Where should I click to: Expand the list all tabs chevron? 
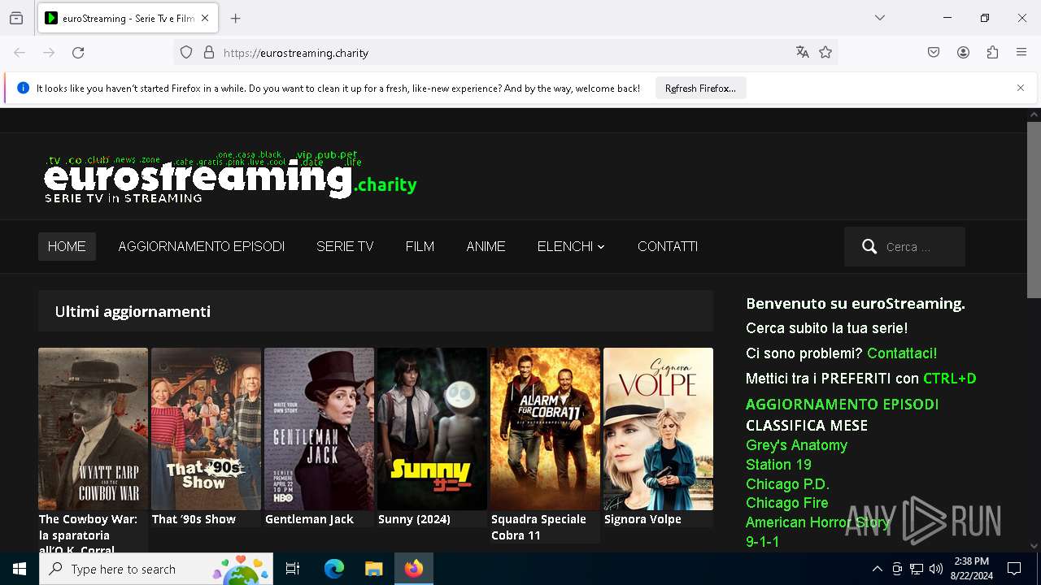click(879, 18)
